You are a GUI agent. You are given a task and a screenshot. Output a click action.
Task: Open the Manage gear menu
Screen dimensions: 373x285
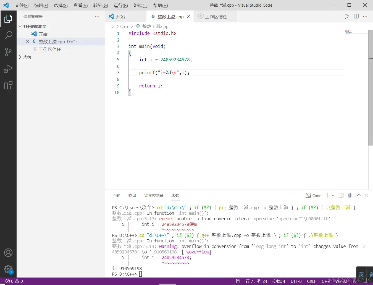tap(8, 269)
